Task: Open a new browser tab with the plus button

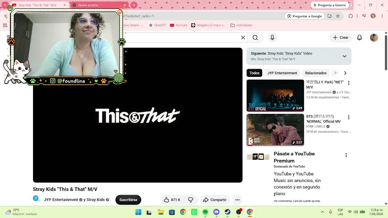Action: pos(134,5)
